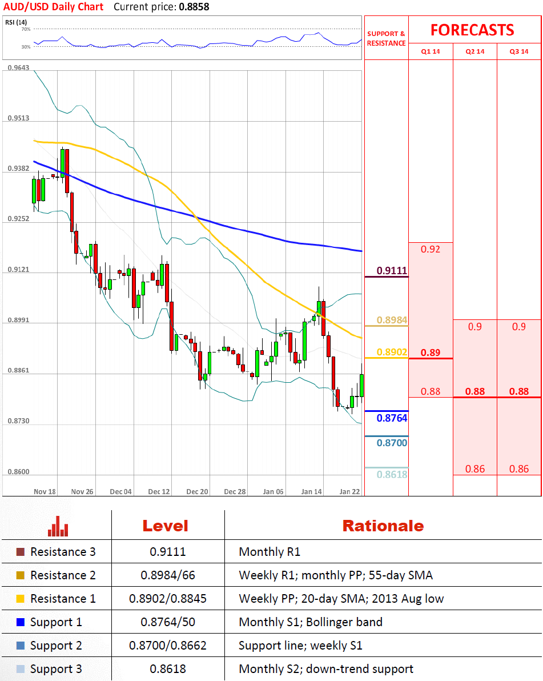This screenshot has height=681, width=543.
Task: Click the 0.8764 support label beside the chart
Action: point(392,418)
